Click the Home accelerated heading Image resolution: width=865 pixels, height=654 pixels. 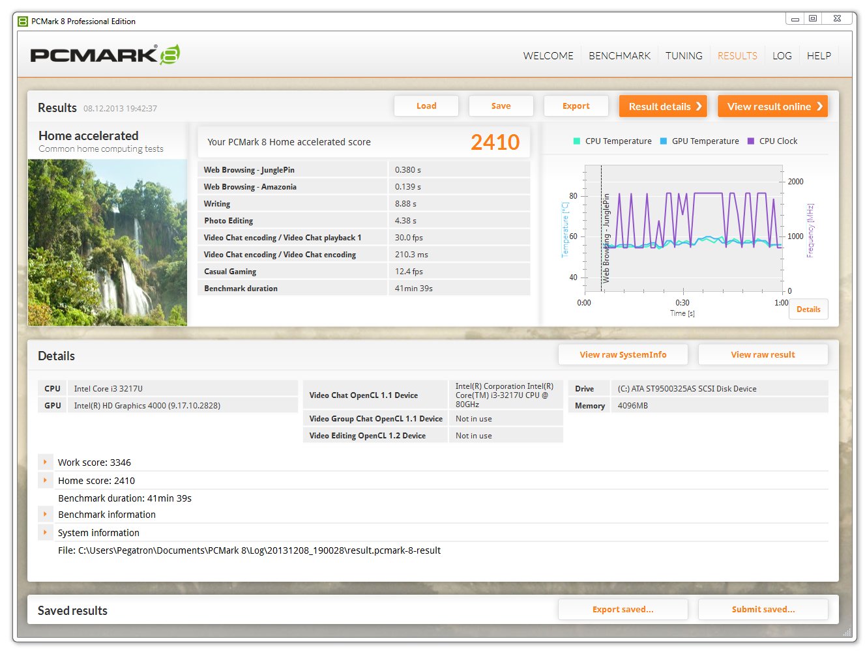89,135
